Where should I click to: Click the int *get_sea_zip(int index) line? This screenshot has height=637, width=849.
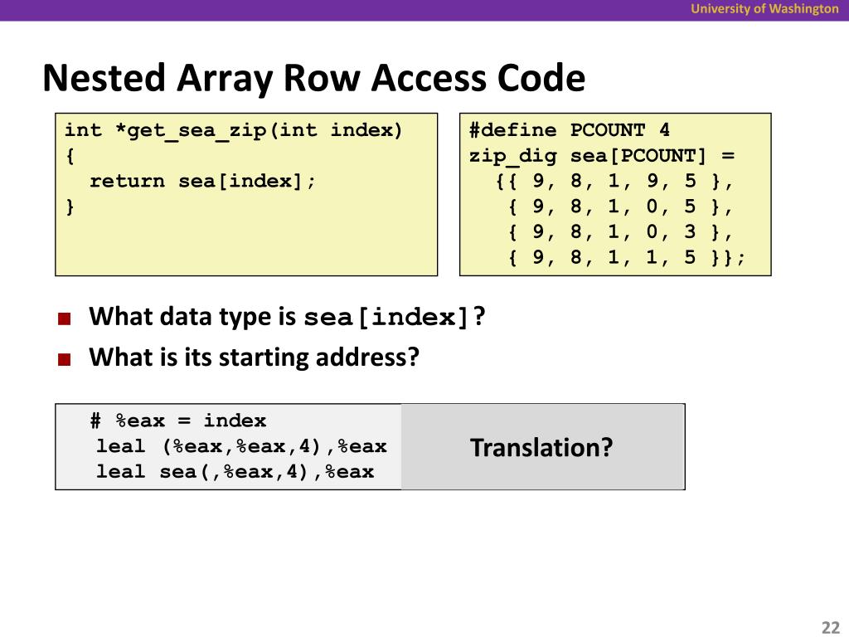(x=233, y=131)
